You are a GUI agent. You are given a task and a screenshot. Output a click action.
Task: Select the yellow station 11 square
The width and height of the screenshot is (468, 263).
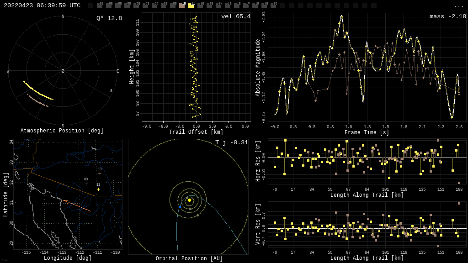click(191, 5)
